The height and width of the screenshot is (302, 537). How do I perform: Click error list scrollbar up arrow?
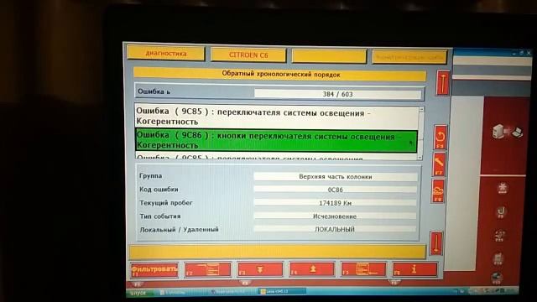pyautogui.click(x=421, y=109)
